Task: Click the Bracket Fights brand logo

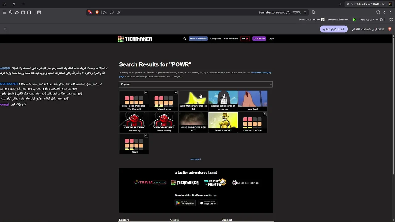Action: pos(215,183)
